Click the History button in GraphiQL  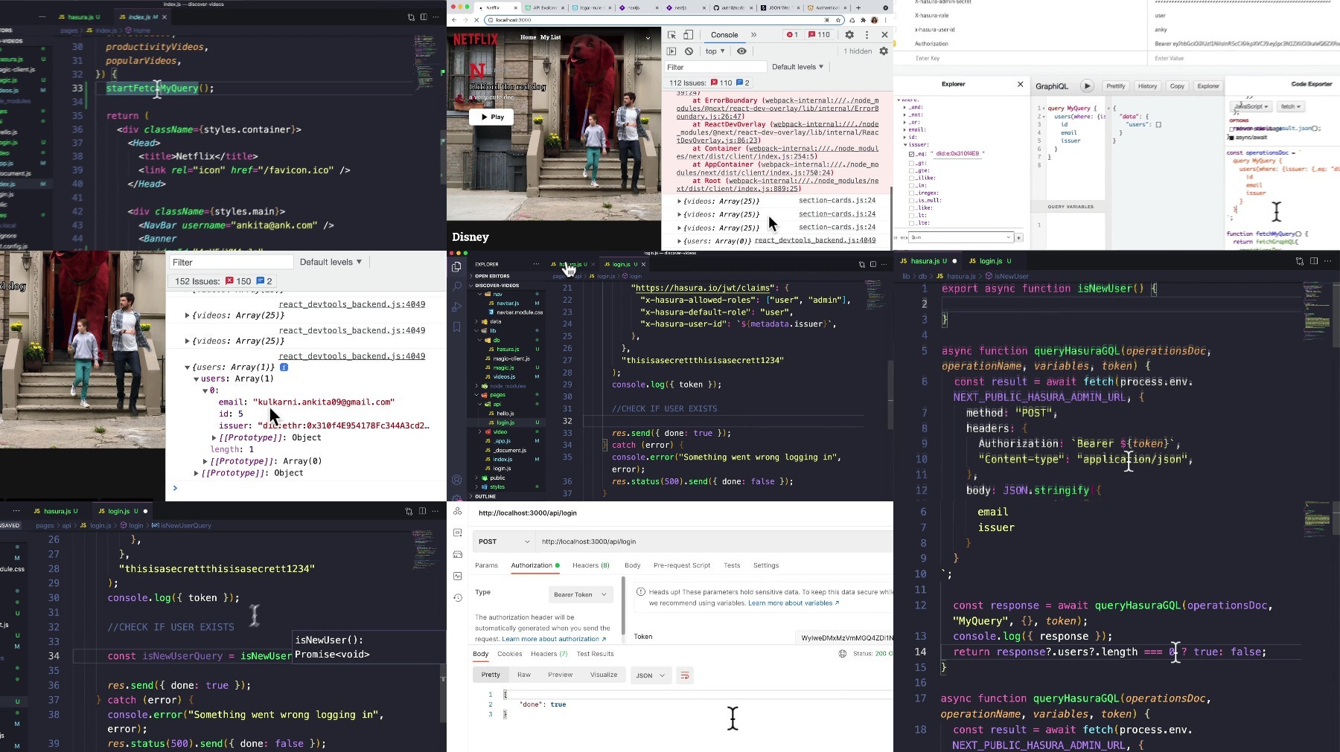pos(1147,86)
